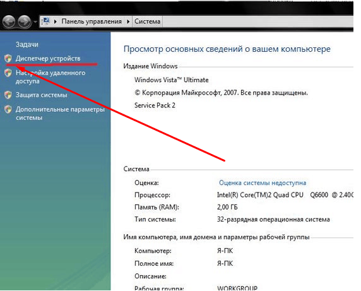Click shield icon next to Диспетчер устройств
This screenshot has height=291, width=361.
point(8,59)
